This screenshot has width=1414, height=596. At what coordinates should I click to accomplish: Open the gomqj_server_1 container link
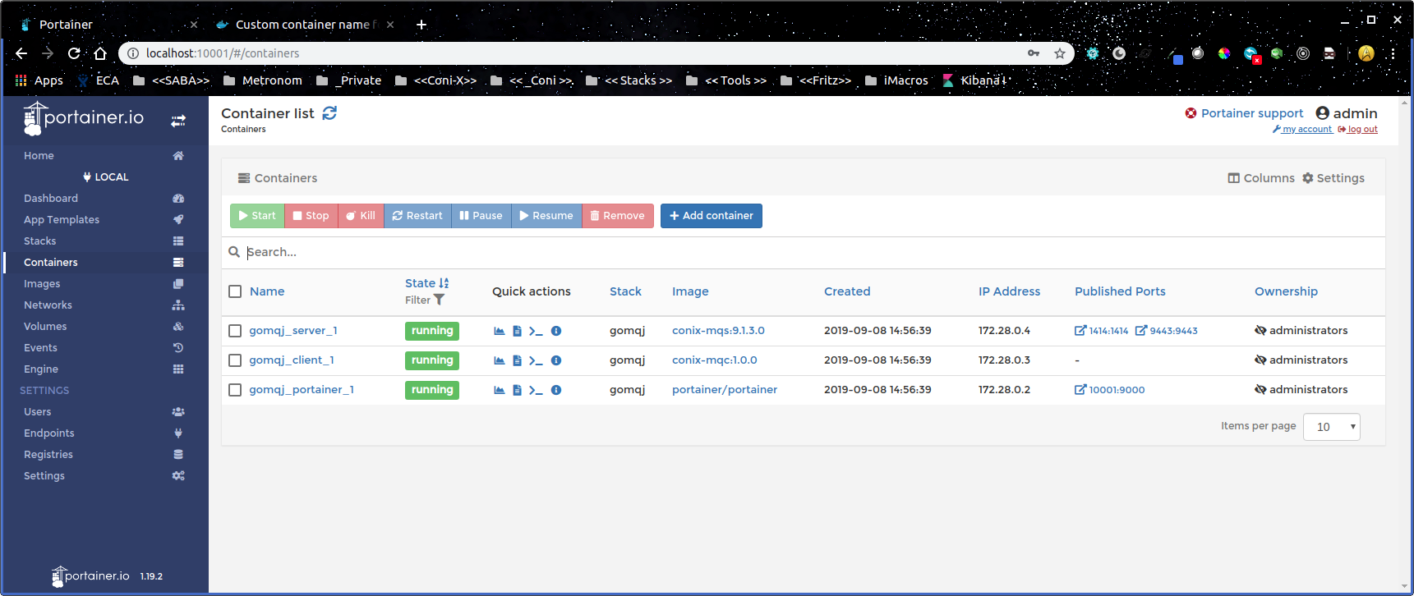(x=293, y=331)
